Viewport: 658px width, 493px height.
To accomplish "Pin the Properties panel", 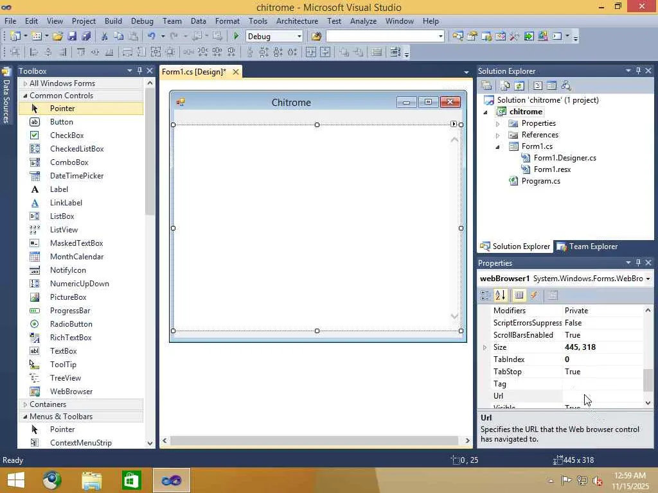I will (638, 263).
